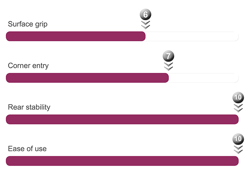Click the filled Surface grip rating bar
Image resolution: width=245 pixels, height=176 pixels.
(x=76, y=36)
